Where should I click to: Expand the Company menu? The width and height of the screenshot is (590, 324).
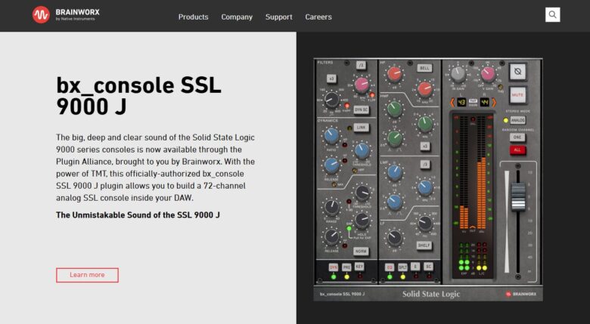pyautogui.click(x=237, y=17)
